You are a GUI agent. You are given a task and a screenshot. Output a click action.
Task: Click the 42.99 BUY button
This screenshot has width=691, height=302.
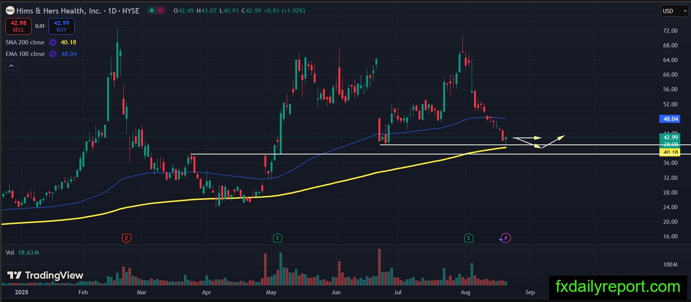(x=62, y=26)
